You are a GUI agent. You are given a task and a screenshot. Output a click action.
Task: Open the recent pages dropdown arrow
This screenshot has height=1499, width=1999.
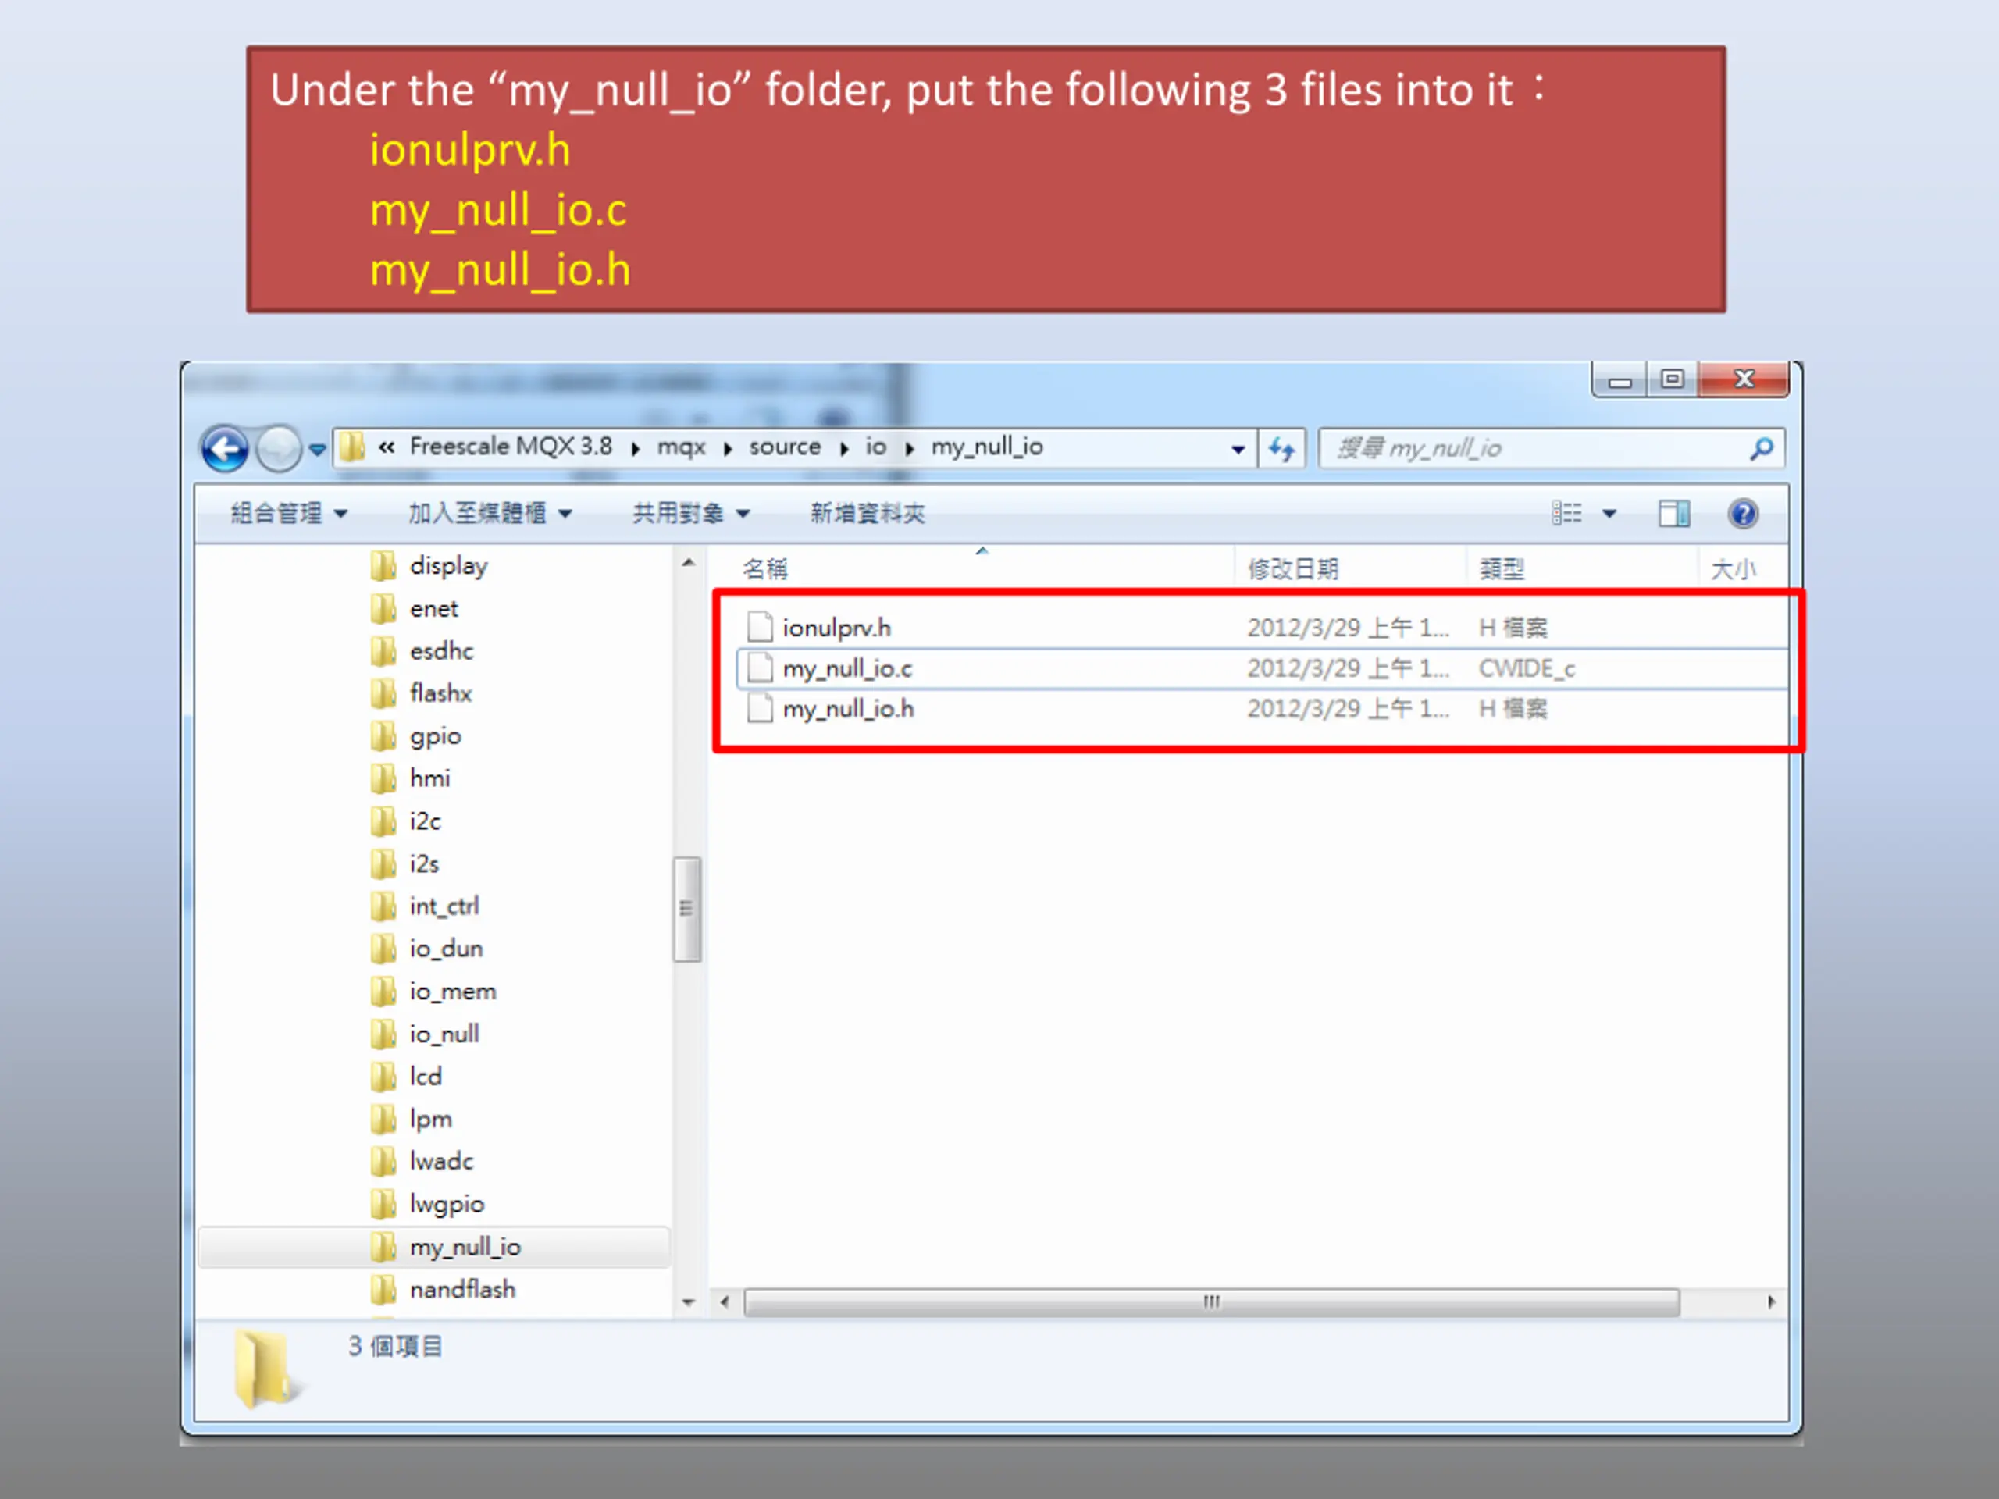point(317,449)
